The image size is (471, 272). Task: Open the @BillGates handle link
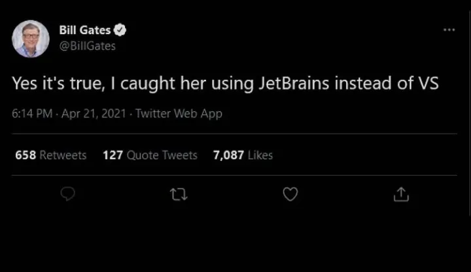click(x=87, y=45)
